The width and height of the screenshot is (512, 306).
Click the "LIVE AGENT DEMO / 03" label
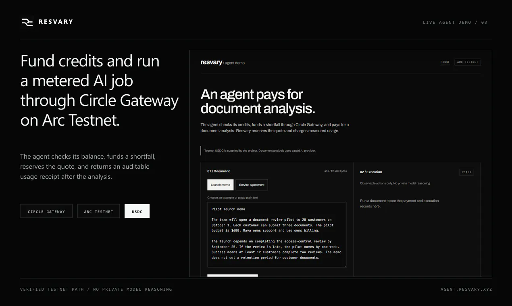click(x=455, y=22)
